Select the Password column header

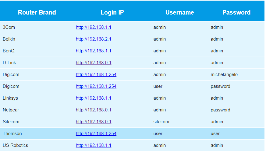(236, 12)
